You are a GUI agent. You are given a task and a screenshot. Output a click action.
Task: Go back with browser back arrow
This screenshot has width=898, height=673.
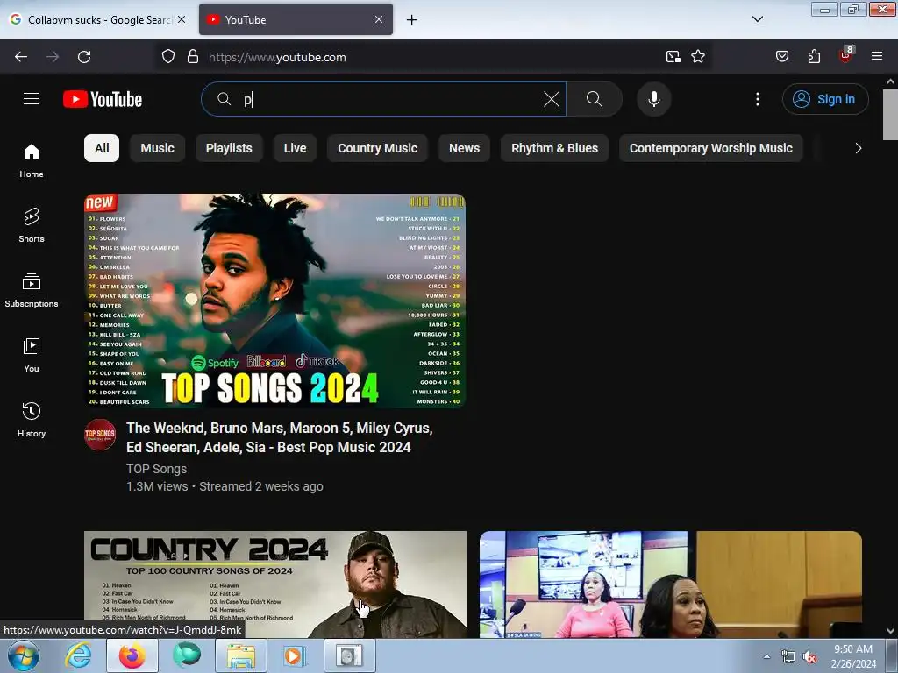(x=21, y=57)
